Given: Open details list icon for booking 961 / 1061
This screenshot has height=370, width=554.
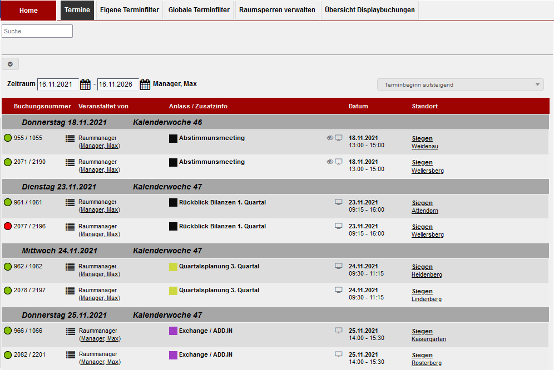Looking at the screenshot, I should pos(70,203).
